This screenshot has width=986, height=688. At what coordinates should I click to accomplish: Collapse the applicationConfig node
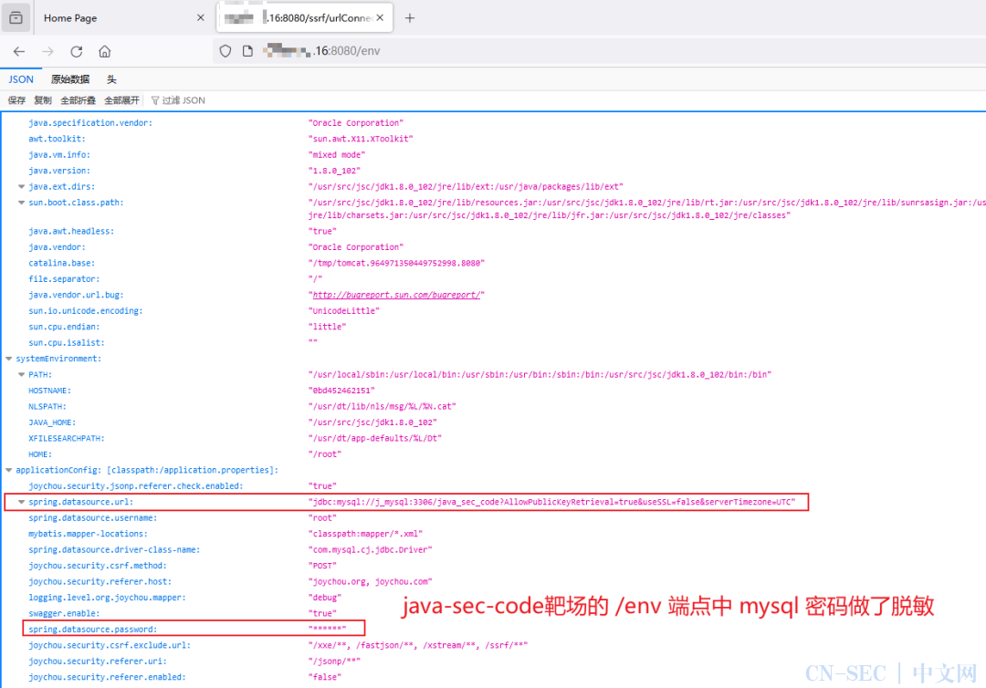[9, 470]
